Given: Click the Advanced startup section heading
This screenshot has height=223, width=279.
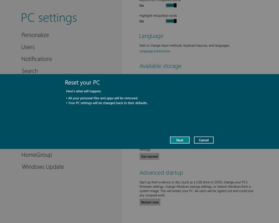Looking at the screenshot, I should [161, 173].
